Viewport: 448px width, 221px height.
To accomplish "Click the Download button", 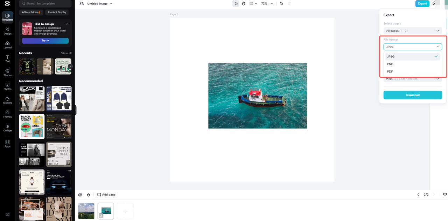I will click(x=413, y=95).
